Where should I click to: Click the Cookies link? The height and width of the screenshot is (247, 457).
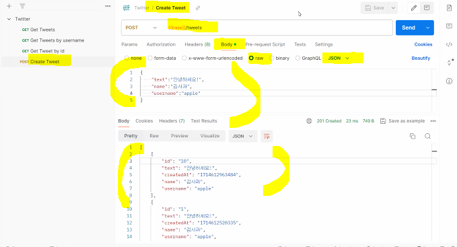pyautogui.click(x=423, y=44)
